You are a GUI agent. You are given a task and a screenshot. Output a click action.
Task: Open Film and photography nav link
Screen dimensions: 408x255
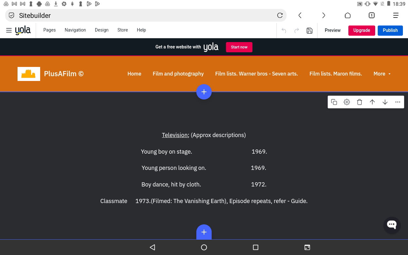178,74
